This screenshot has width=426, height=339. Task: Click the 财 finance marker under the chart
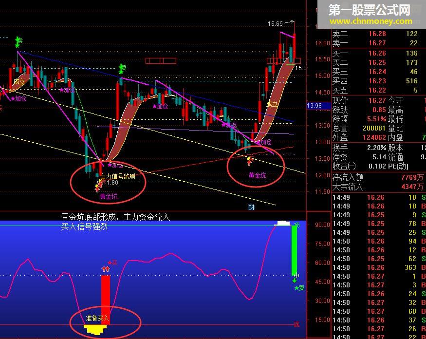[251, 207]
